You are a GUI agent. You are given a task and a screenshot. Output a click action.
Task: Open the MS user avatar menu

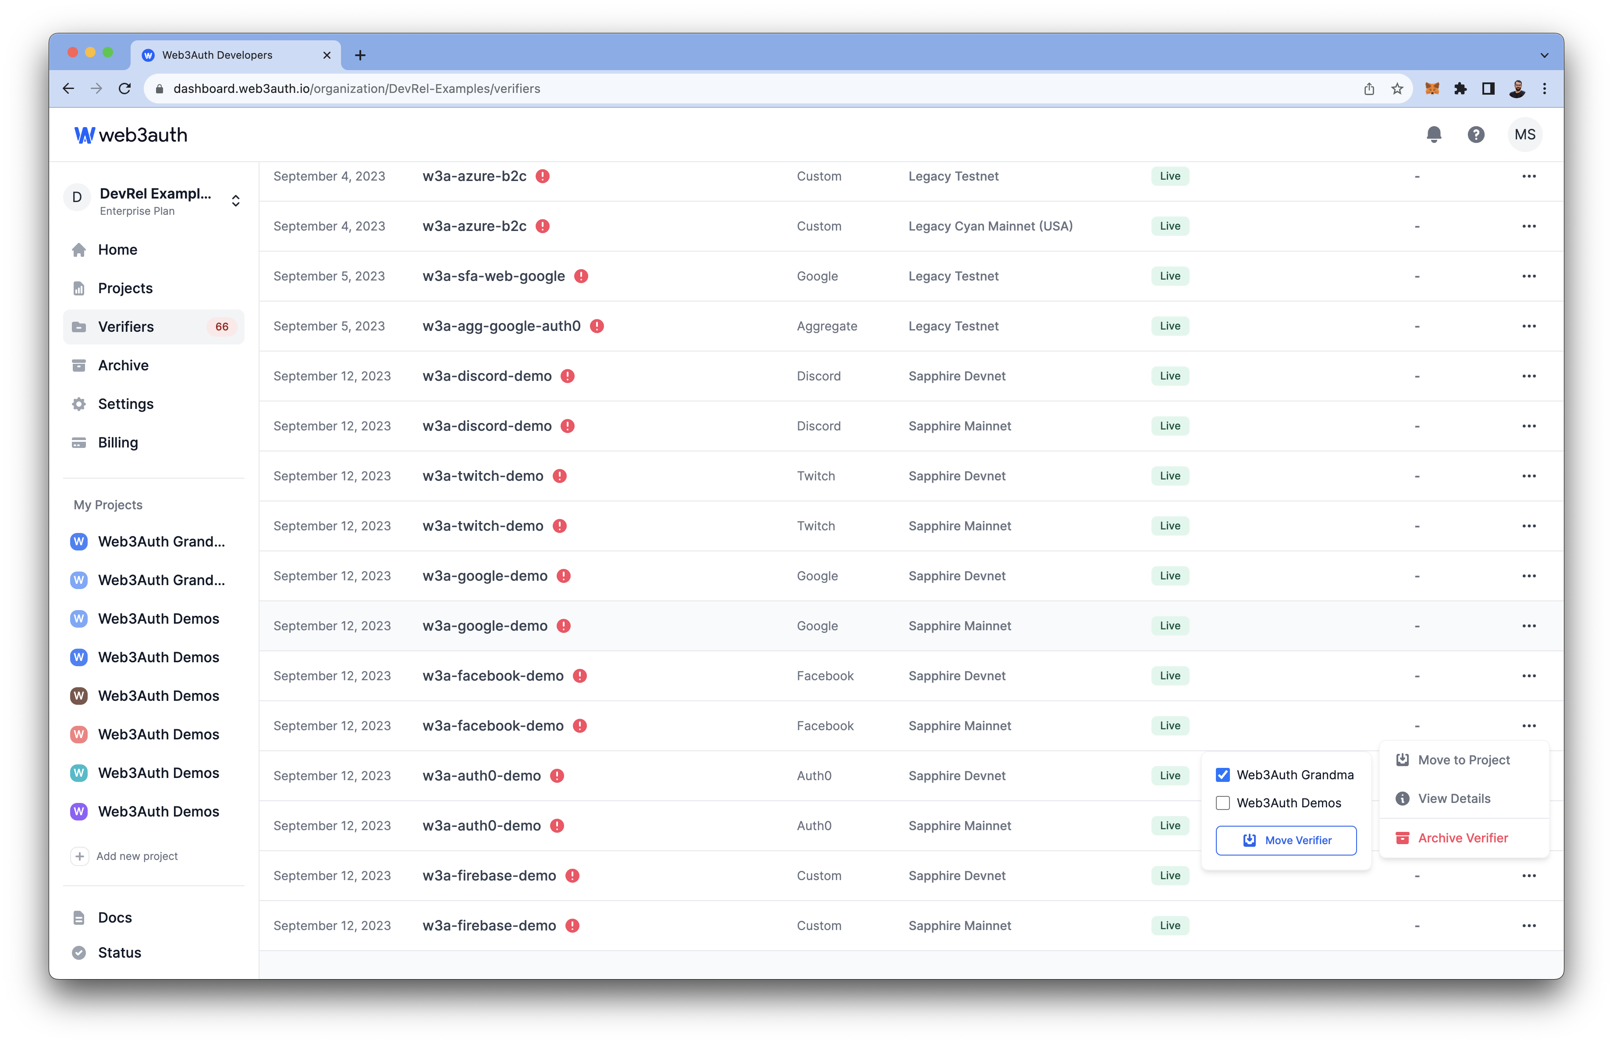click(1525, 134)
